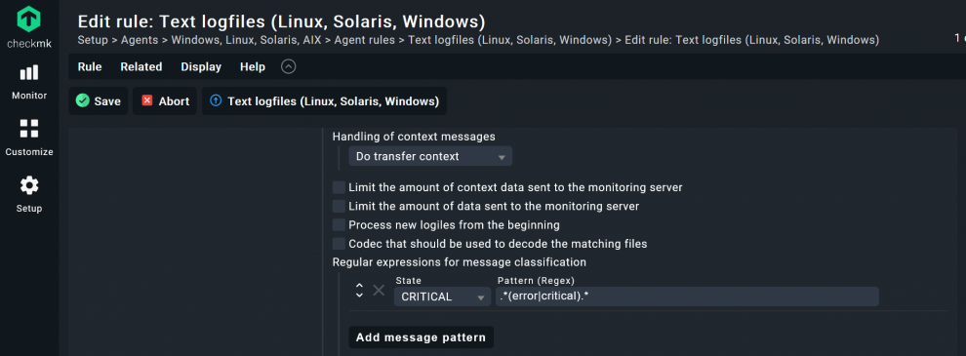Open the Customize grid icon

pos(29,129)
